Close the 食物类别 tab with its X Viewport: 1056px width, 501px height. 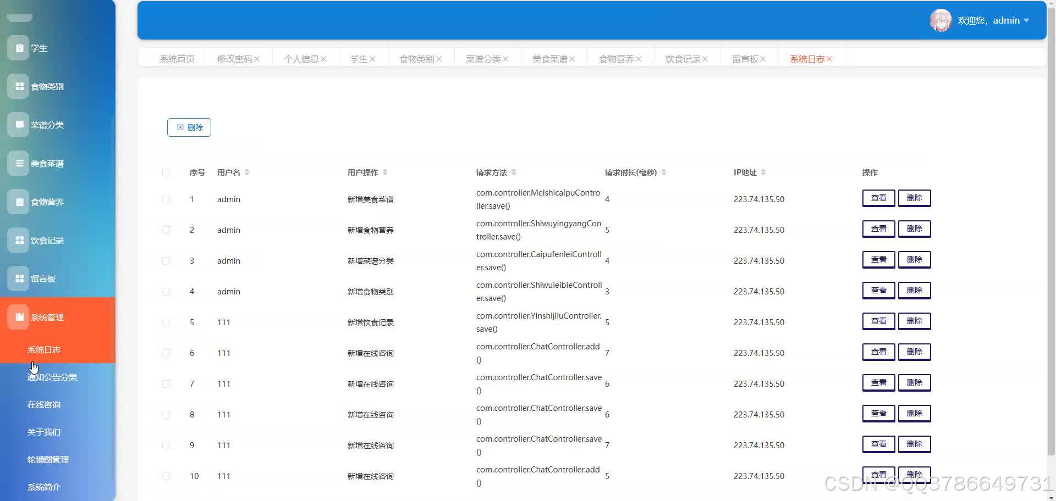coord(439,59)
